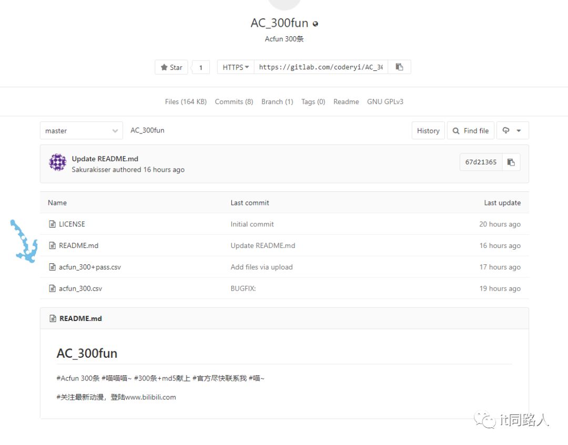
Task: Click the AC_300fun project title
Action: click(279, 23)
